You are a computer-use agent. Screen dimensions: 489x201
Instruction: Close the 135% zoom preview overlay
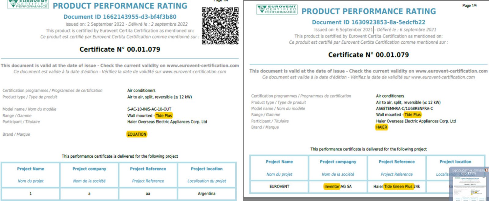[x=487, y=170]
